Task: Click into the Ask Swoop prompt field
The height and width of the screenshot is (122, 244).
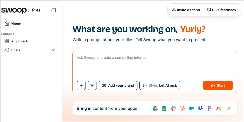Action: (x=155, y=65)
